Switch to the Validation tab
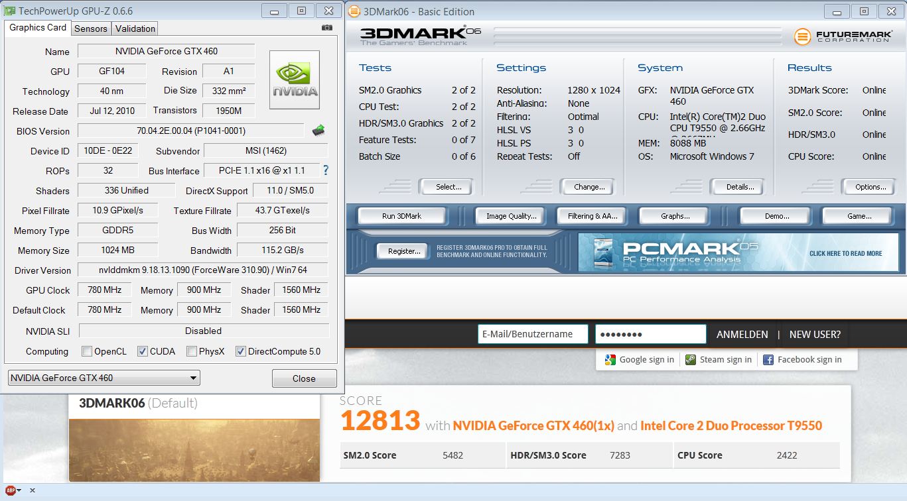The width and height of the screenshot is (907, 501). [x=135, y=28]
